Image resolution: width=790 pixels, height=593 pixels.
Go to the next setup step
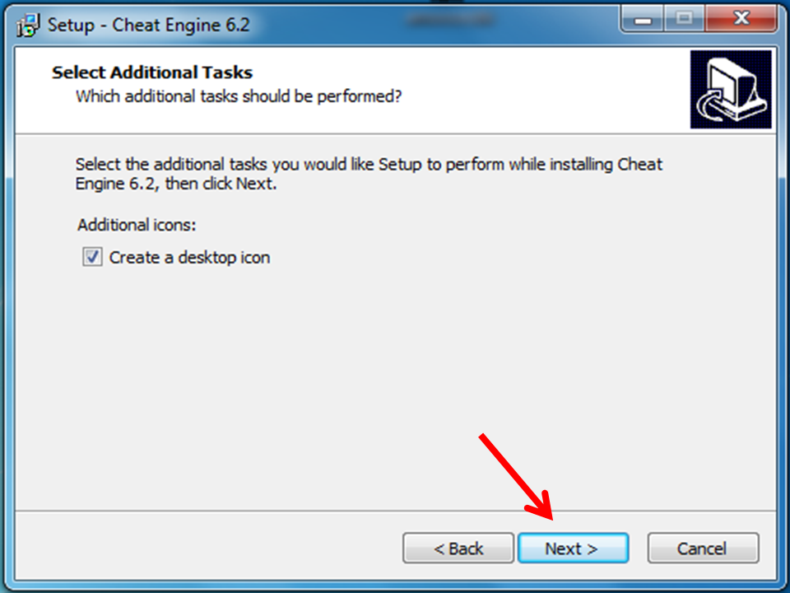pos(574,549)
